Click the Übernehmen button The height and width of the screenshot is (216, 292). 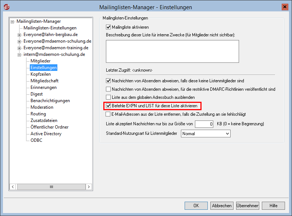(247, 206)
